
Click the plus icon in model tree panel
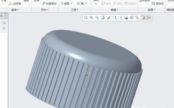pyautogui.click(x=4, y=28)
